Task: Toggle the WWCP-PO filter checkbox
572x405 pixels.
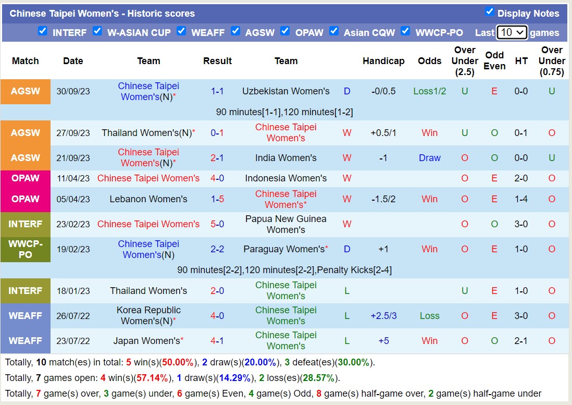Action: pos(405,31)
